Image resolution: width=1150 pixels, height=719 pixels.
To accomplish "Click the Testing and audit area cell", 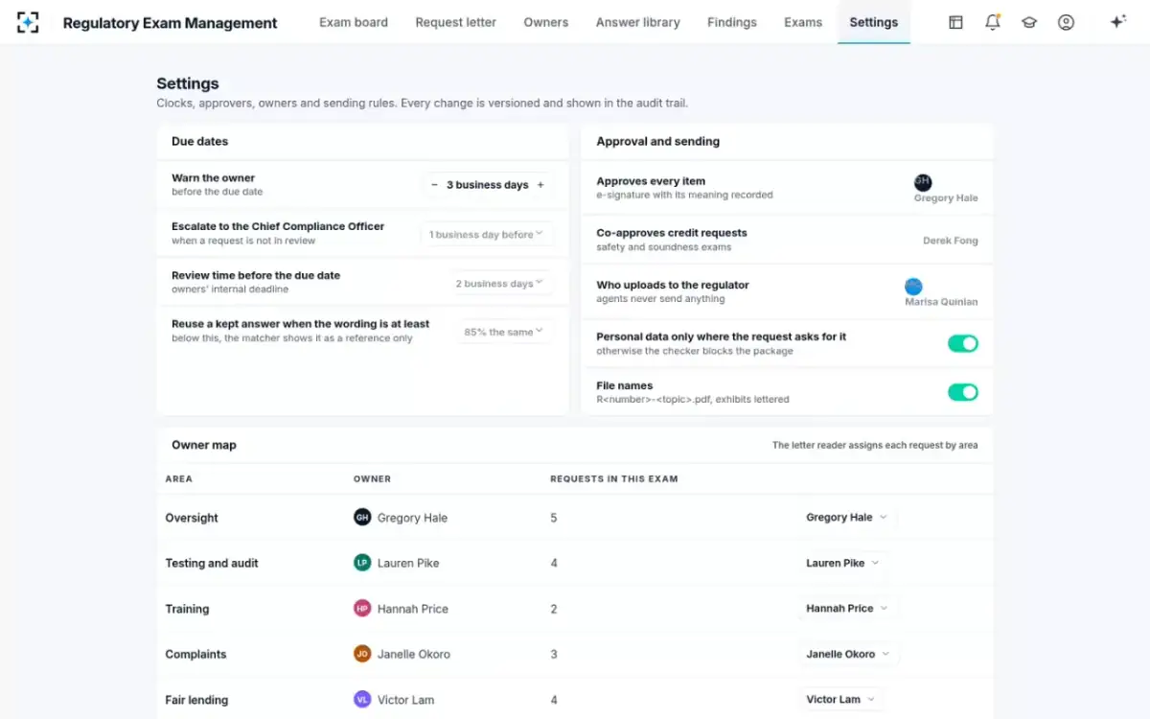I will pos(212,563).
